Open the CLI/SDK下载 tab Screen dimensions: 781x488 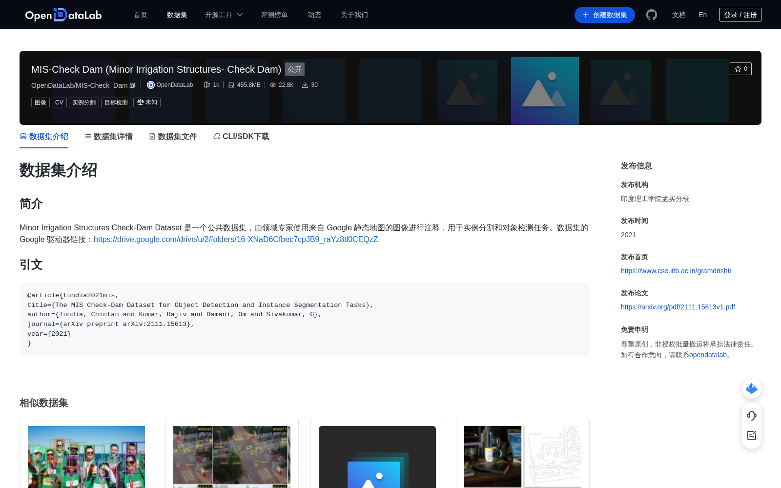pos(241,137)
